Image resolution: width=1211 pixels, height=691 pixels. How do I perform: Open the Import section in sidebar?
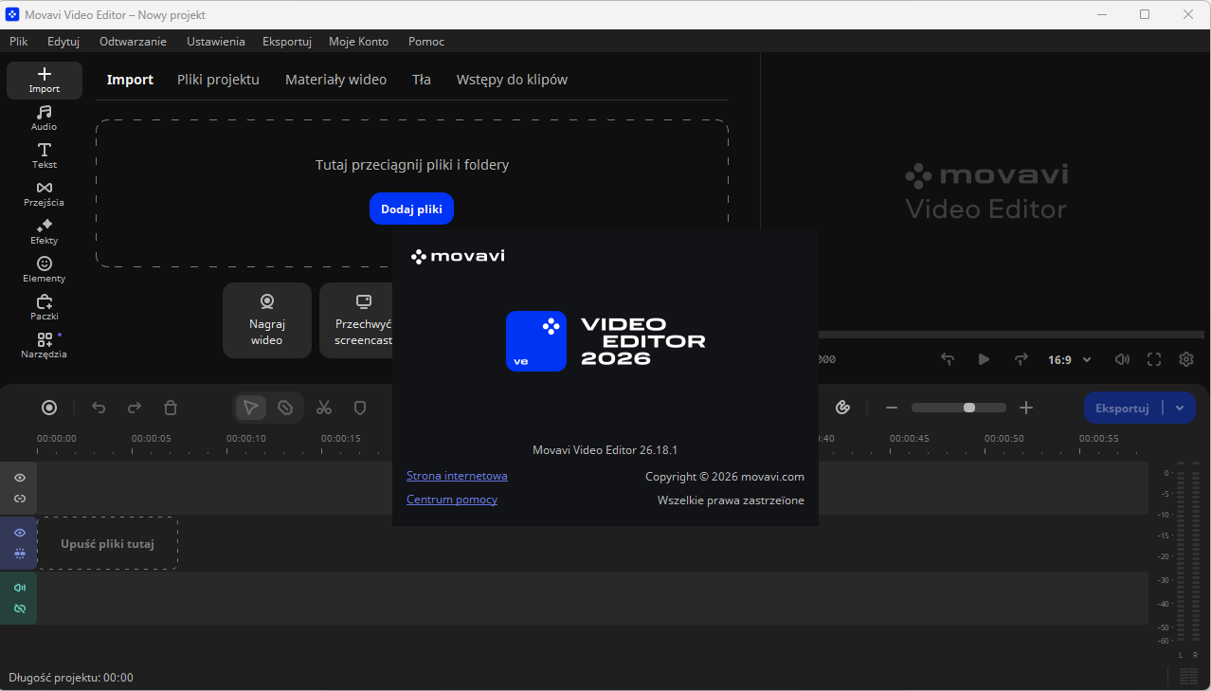[x=45, y=81]
